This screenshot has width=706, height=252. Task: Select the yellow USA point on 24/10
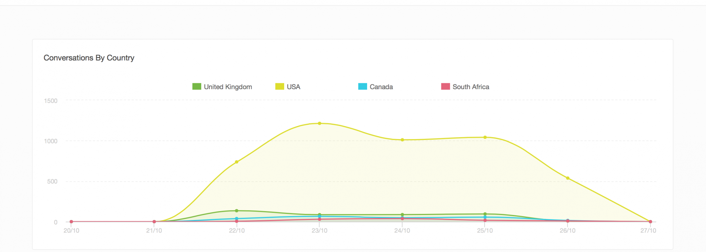tap(402, 140)
